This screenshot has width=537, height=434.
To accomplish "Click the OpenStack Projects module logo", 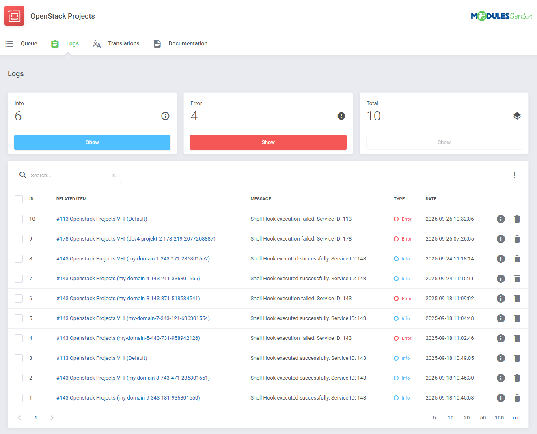I will (14, 16).
